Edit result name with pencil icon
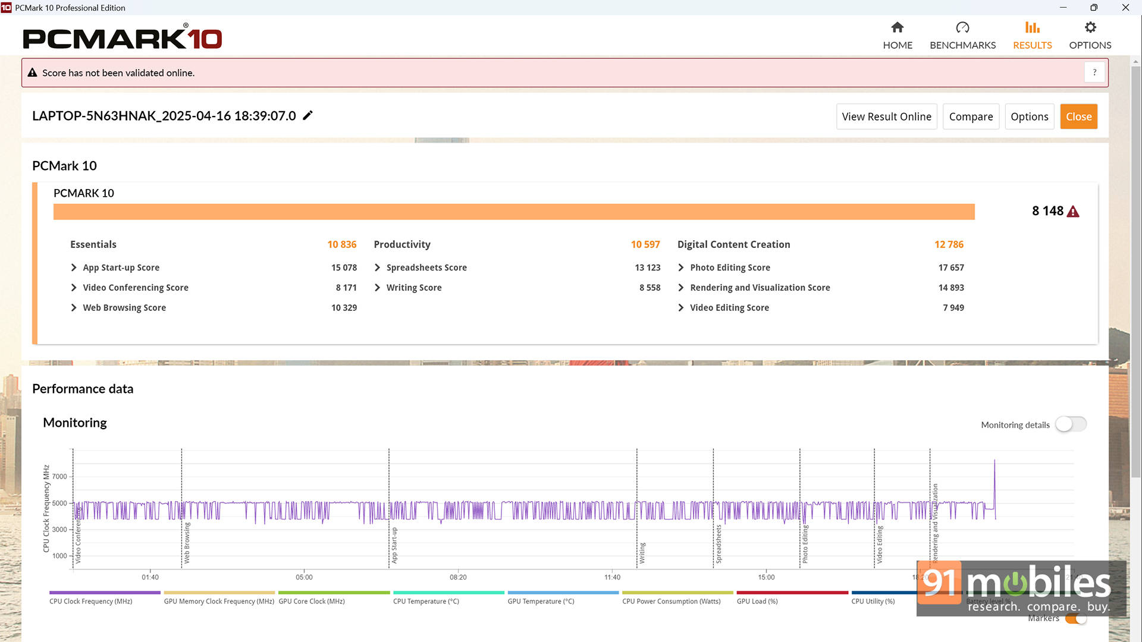The image size is (1142, 642). tap(308, 115)
